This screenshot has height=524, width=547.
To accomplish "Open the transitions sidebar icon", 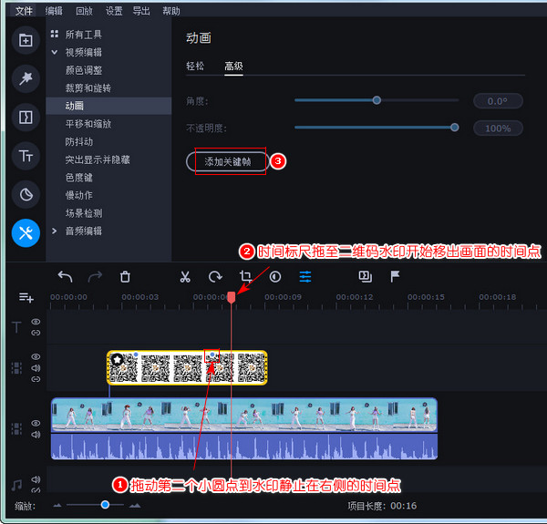I will tap(26, 118).
